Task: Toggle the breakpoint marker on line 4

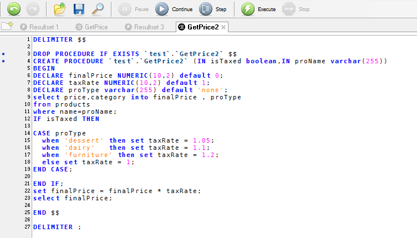Action: click(x=3, y=61)
